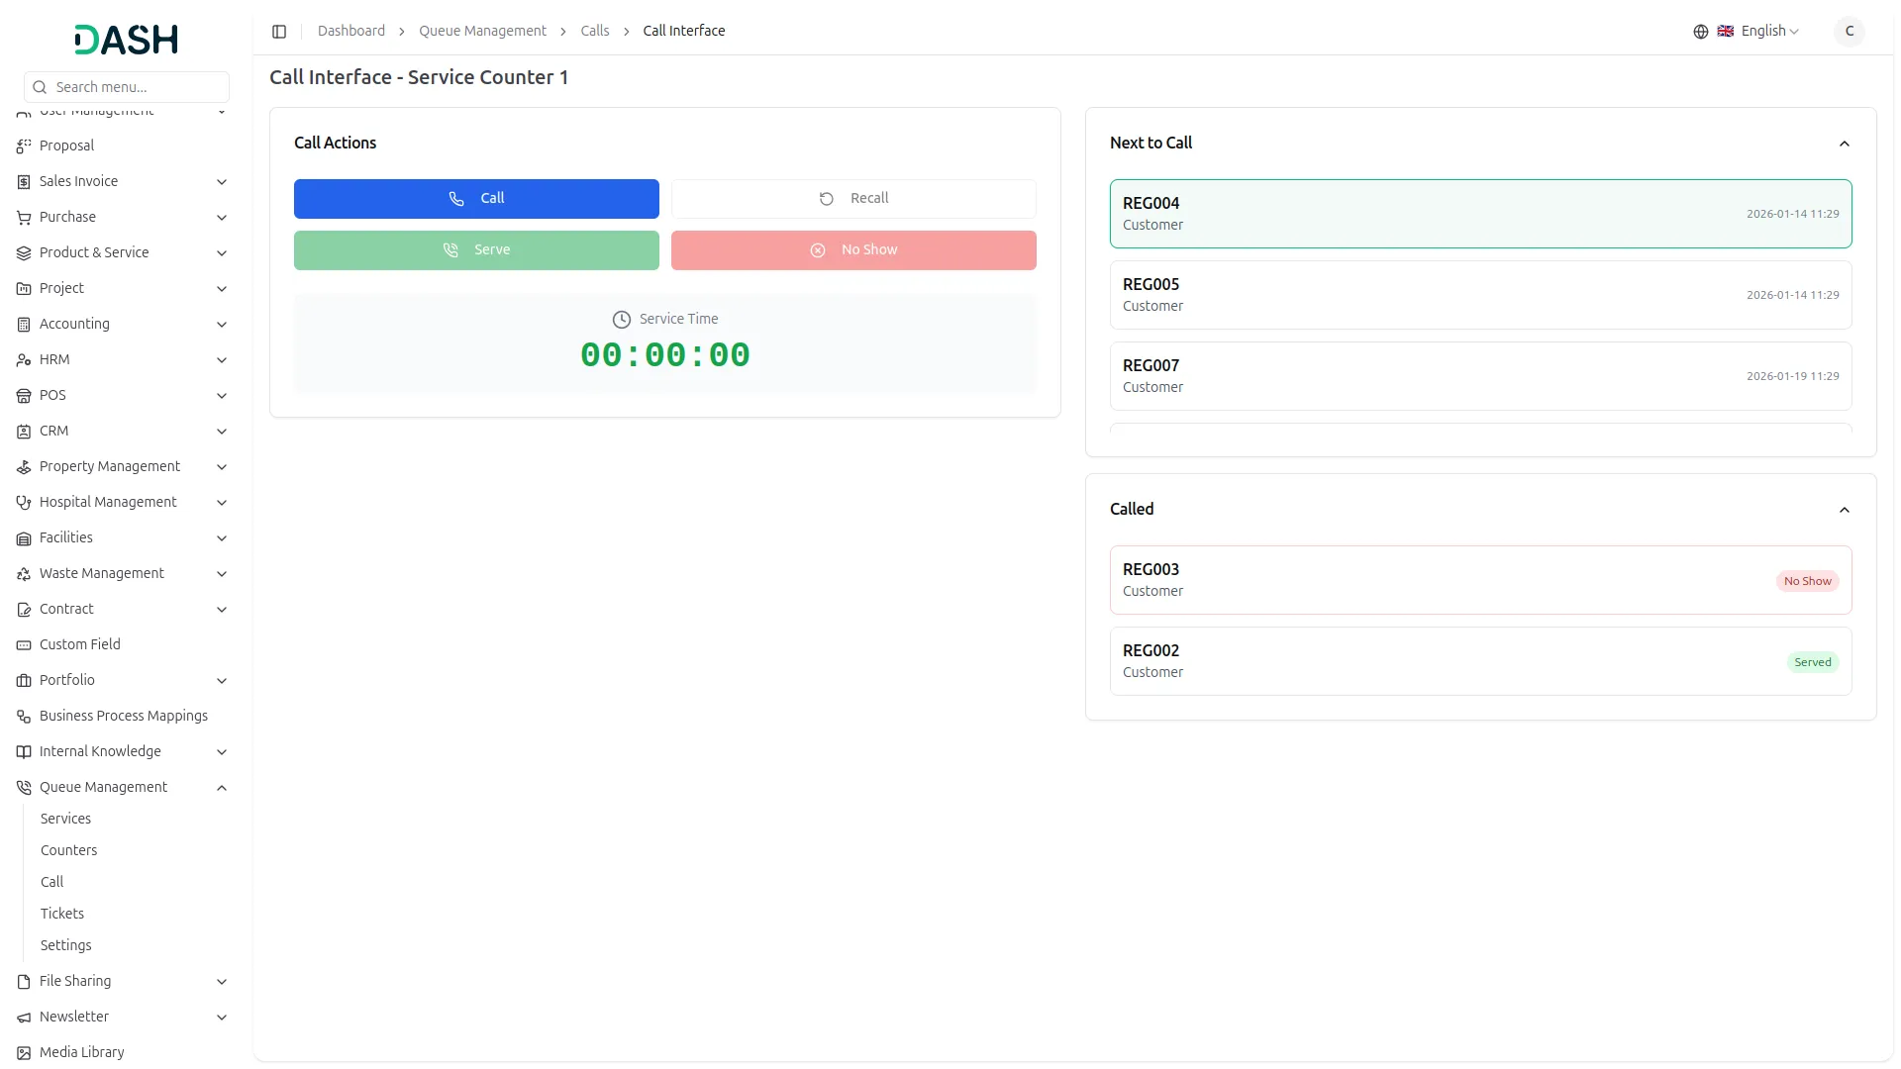Go to the Queue Management breadcrumb

[x=482, y=31]
